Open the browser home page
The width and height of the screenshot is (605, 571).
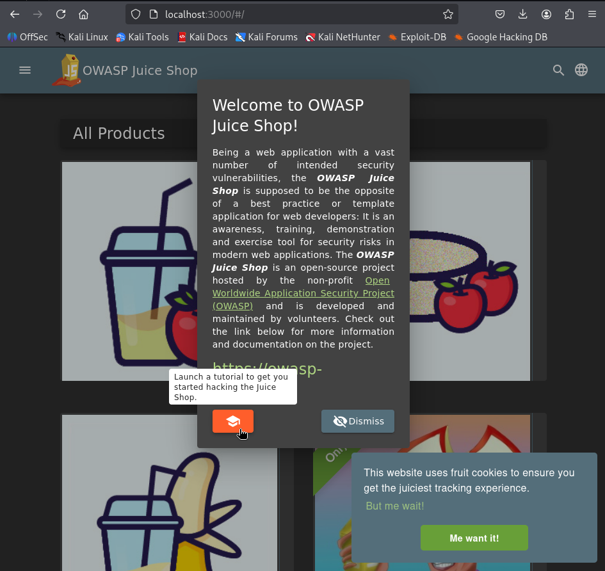[83, 15]
